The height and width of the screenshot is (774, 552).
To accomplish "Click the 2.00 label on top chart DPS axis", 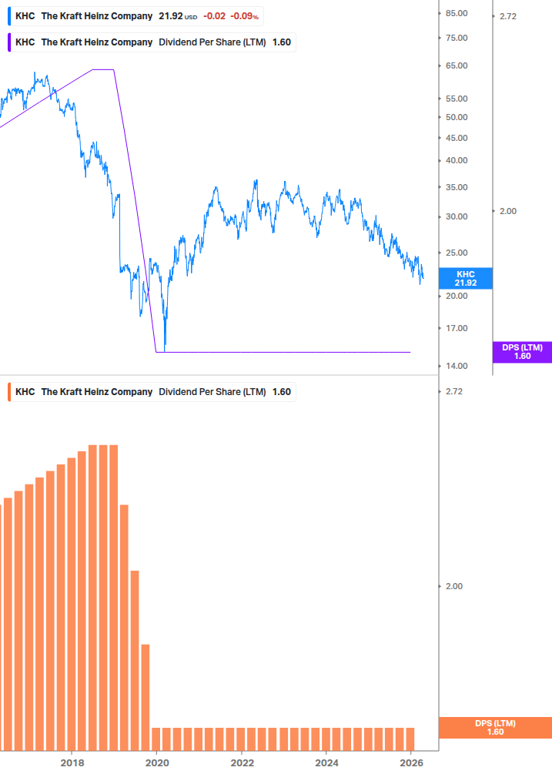I will (508, 211).
